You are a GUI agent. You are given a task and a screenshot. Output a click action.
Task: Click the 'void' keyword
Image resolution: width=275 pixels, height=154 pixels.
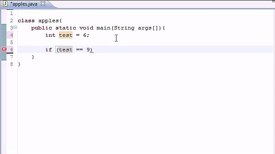[x=86, y=28]
